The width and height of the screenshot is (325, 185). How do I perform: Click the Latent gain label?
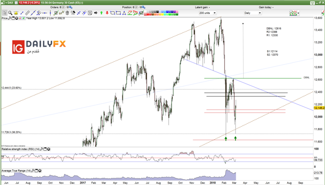[202, 7]
